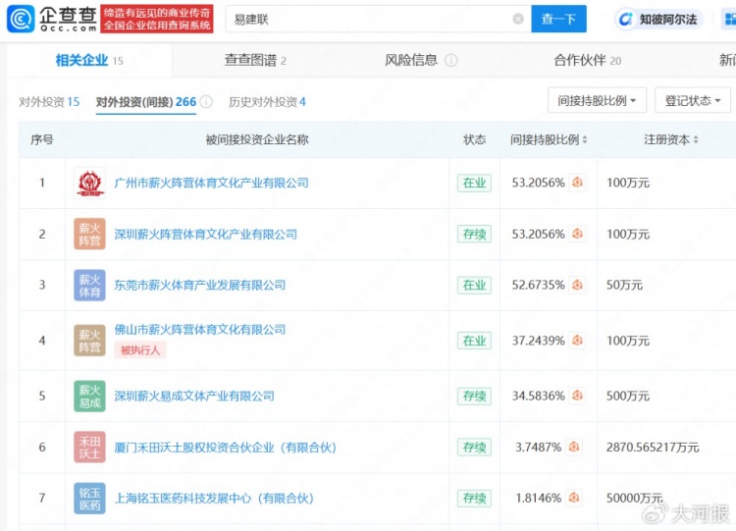Click the 禾田沃土 company logo
736x531 pixels.
pos(89,448)
